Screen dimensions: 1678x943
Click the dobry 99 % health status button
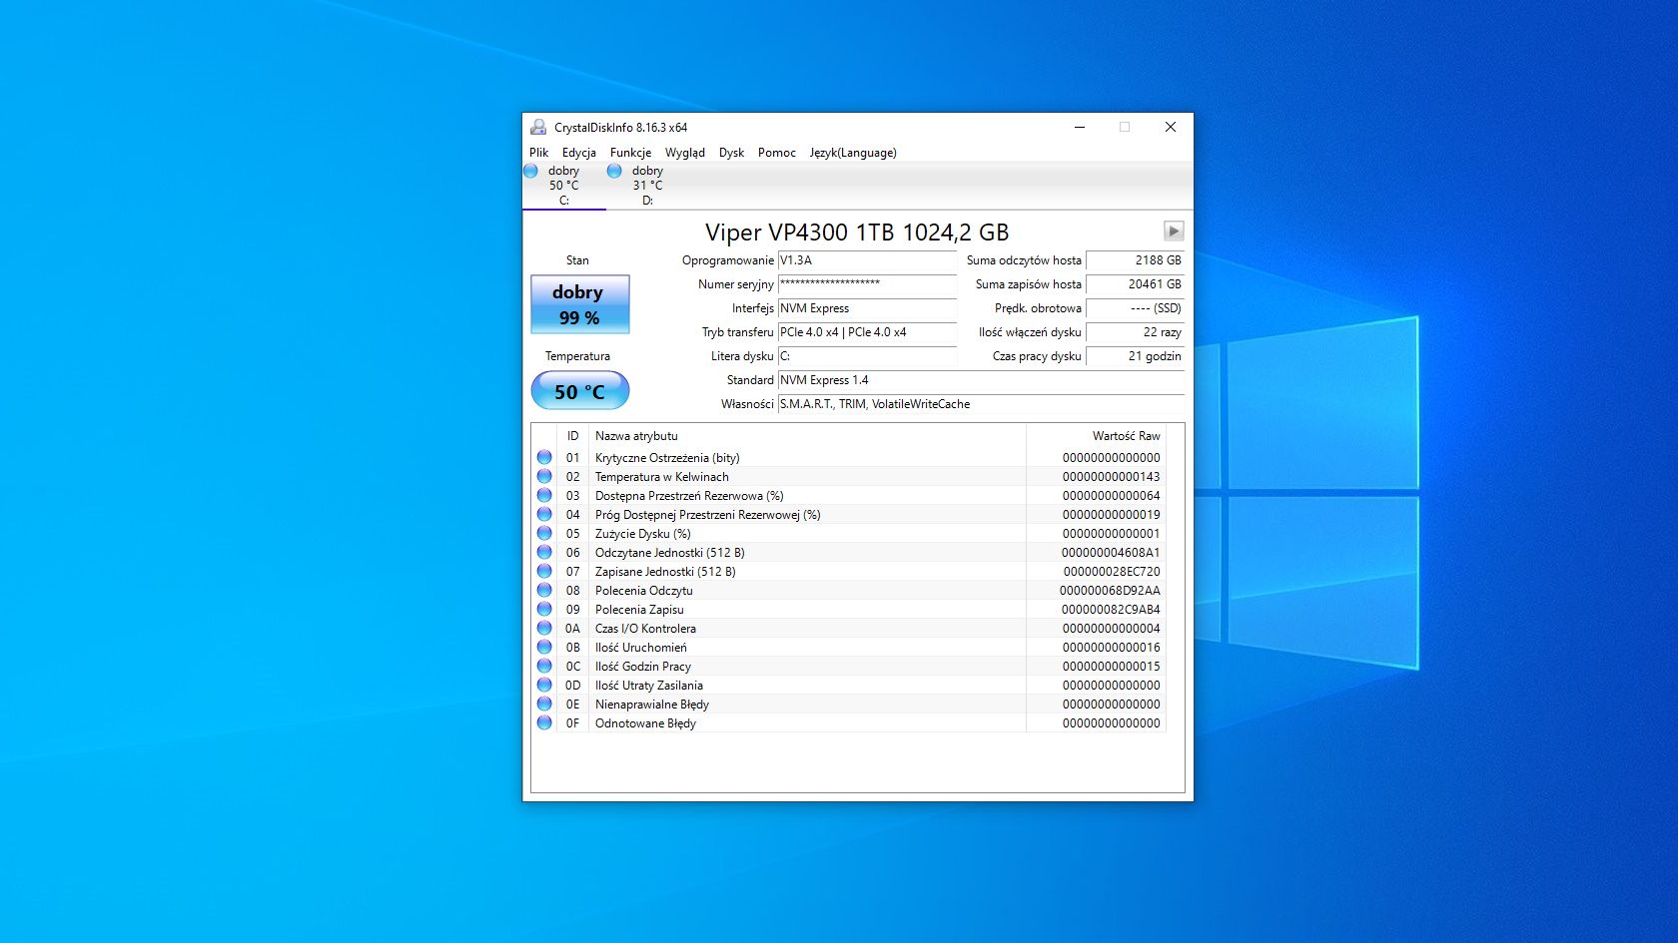579,304
